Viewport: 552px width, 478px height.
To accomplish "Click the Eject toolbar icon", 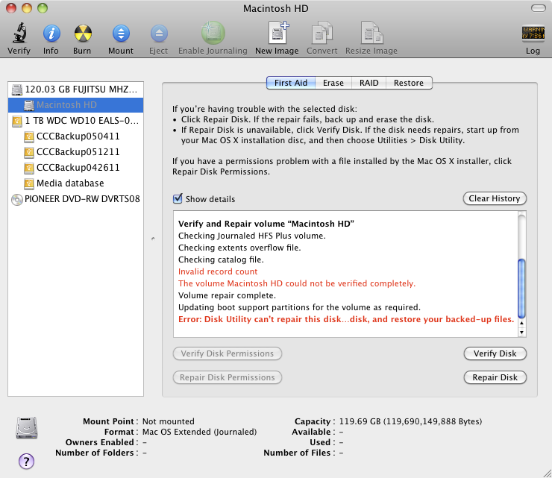I will pos(159,34).
